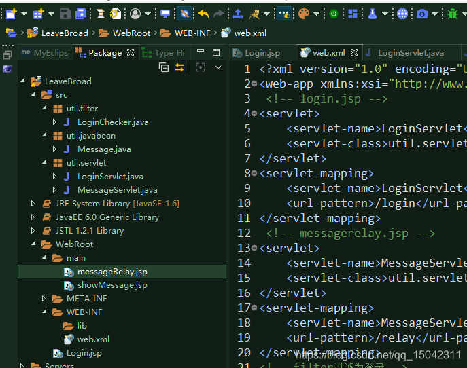Viewport: 467px width, 368px height.
Task: Select JSTL 1.2.1 Library entry
Action: (x=90, y=231)
